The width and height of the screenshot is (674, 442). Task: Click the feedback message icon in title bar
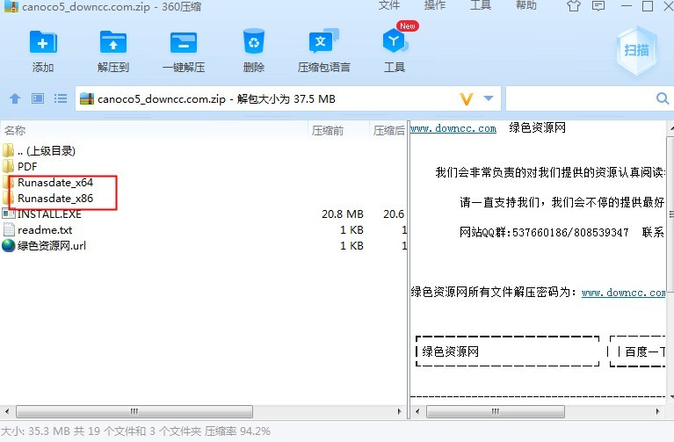[x=598, y=5]
